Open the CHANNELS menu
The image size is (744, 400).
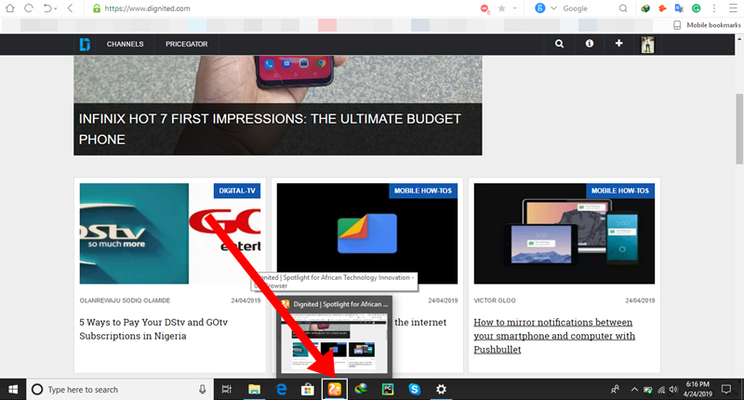click(125, 44)
